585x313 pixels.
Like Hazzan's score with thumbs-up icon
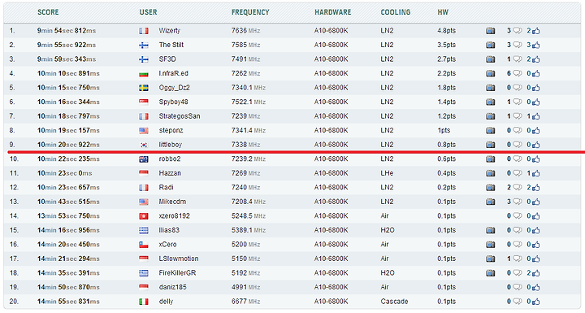pos(536,173)
